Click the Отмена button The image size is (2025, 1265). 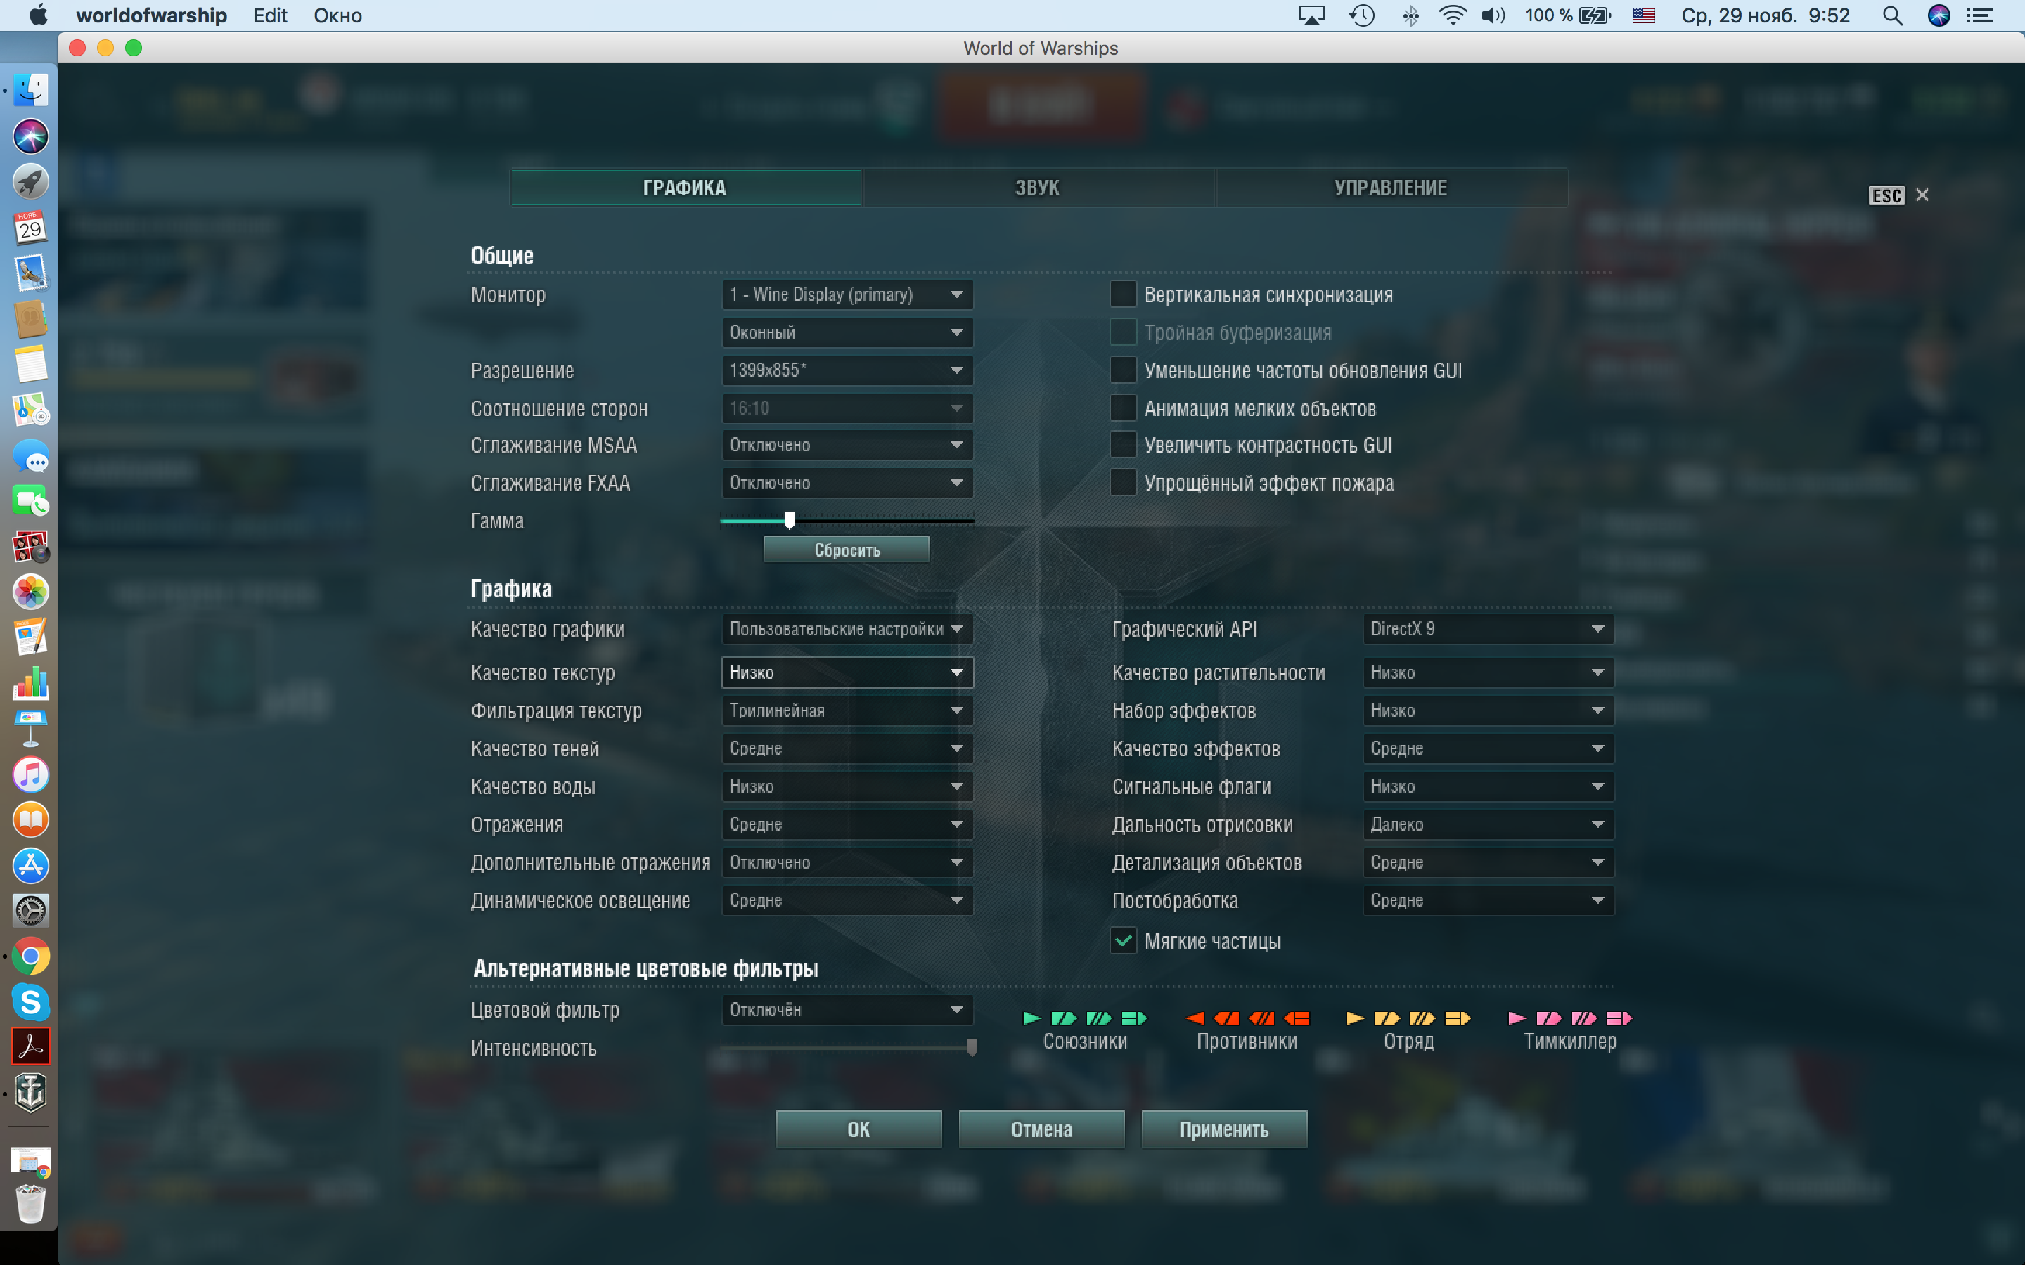pos(1041,1129)
